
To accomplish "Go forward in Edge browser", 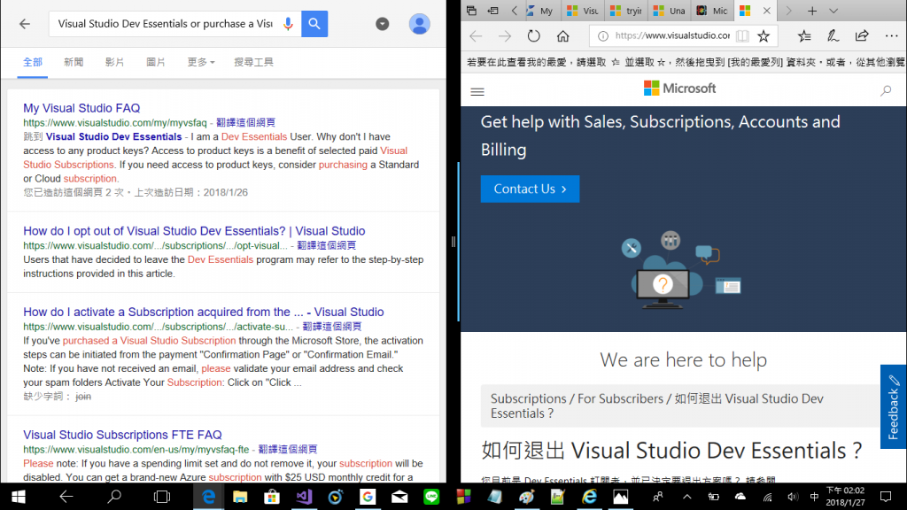I will pos(505,35).
